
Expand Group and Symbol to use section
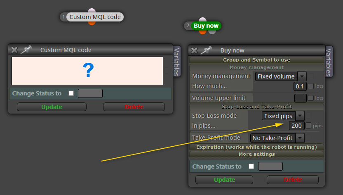(256, 60)
